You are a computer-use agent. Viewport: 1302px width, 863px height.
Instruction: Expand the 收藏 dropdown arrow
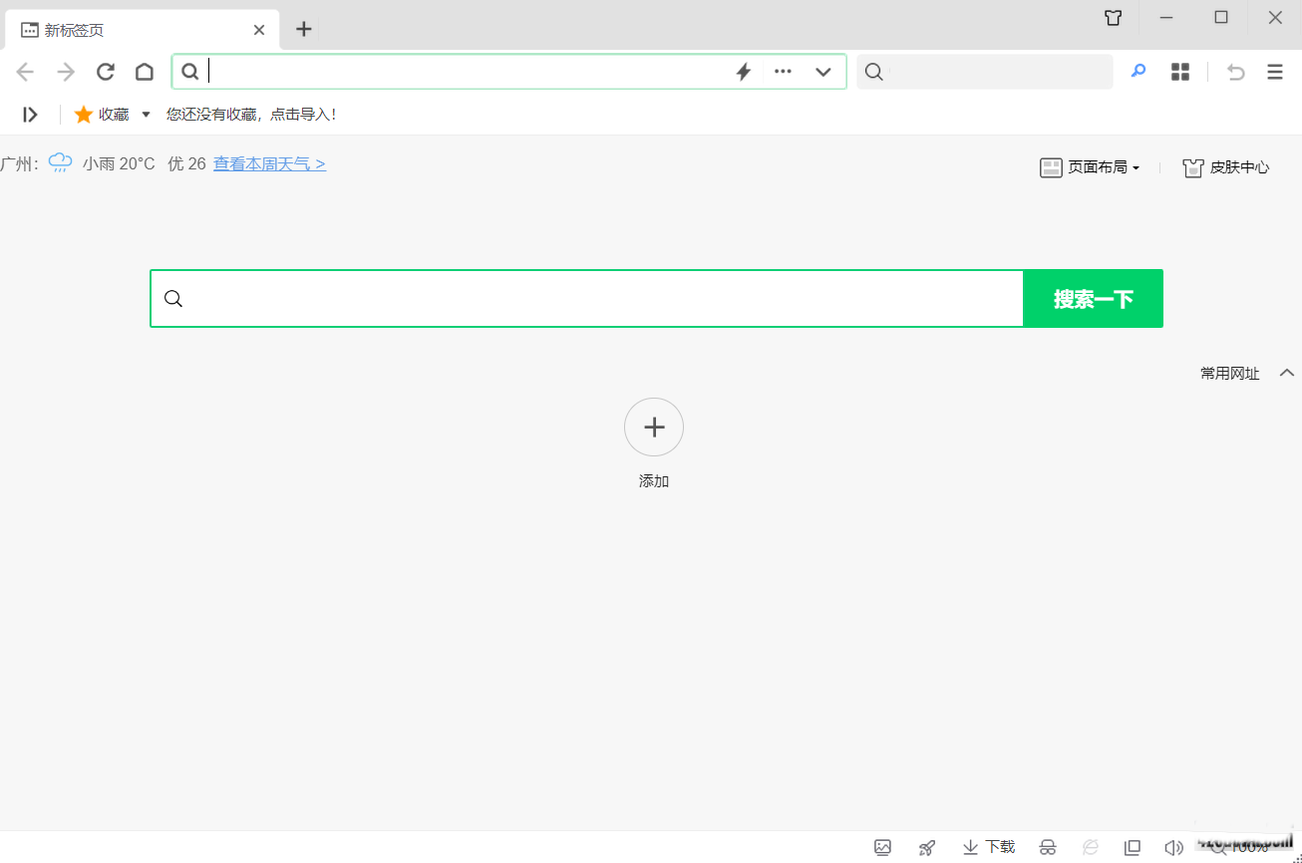click(x=147, y=115)
